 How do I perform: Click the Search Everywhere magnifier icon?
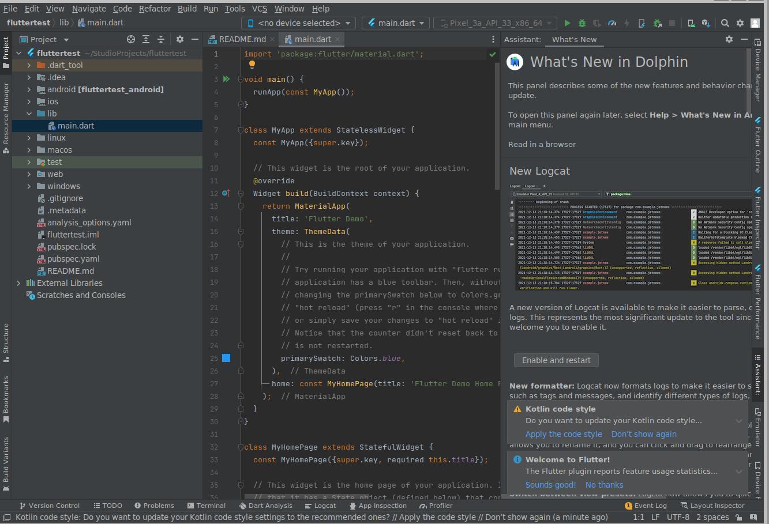click(x=725, y=23)
